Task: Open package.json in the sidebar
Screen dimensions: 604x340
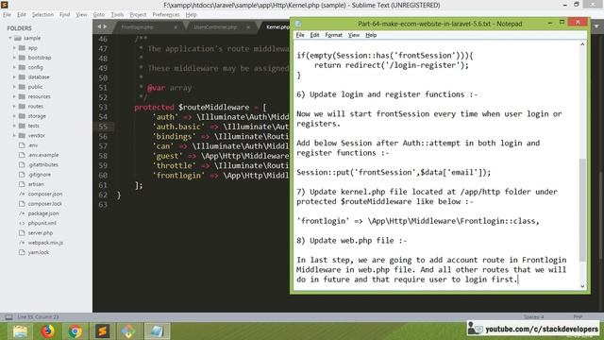Action: [x=43, y=213]
